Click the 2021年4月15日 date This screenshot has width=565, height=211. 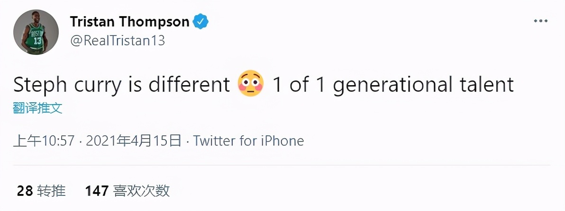click(x=134, y=141)
